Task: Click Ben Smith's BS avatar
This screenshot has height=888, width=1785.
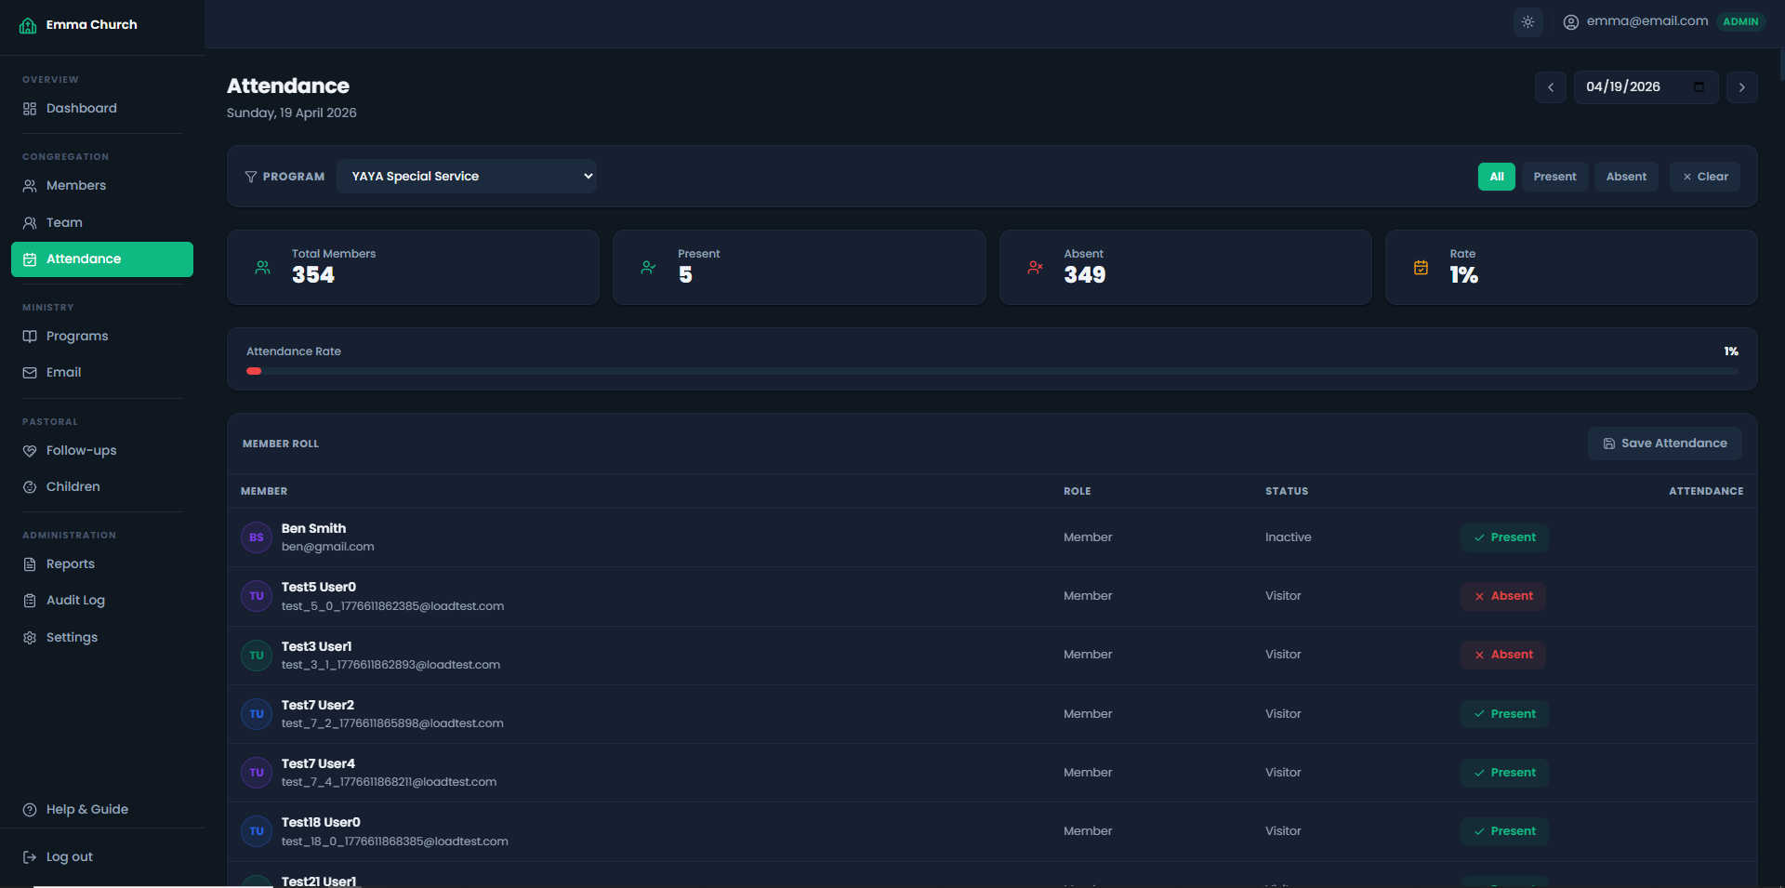Action: tap(257, 537)
